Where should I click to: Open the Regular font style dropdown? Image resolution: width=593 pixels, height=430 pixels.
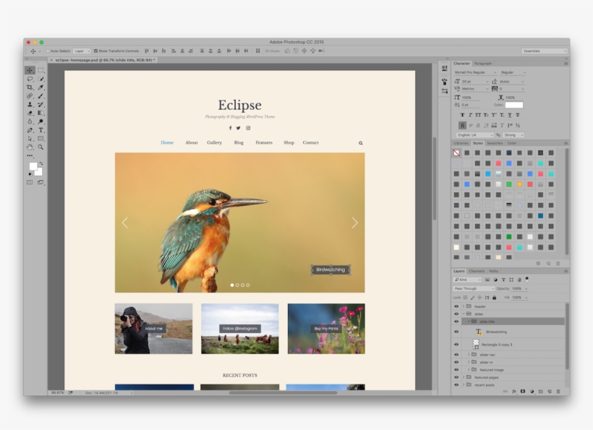coord(513,72)
